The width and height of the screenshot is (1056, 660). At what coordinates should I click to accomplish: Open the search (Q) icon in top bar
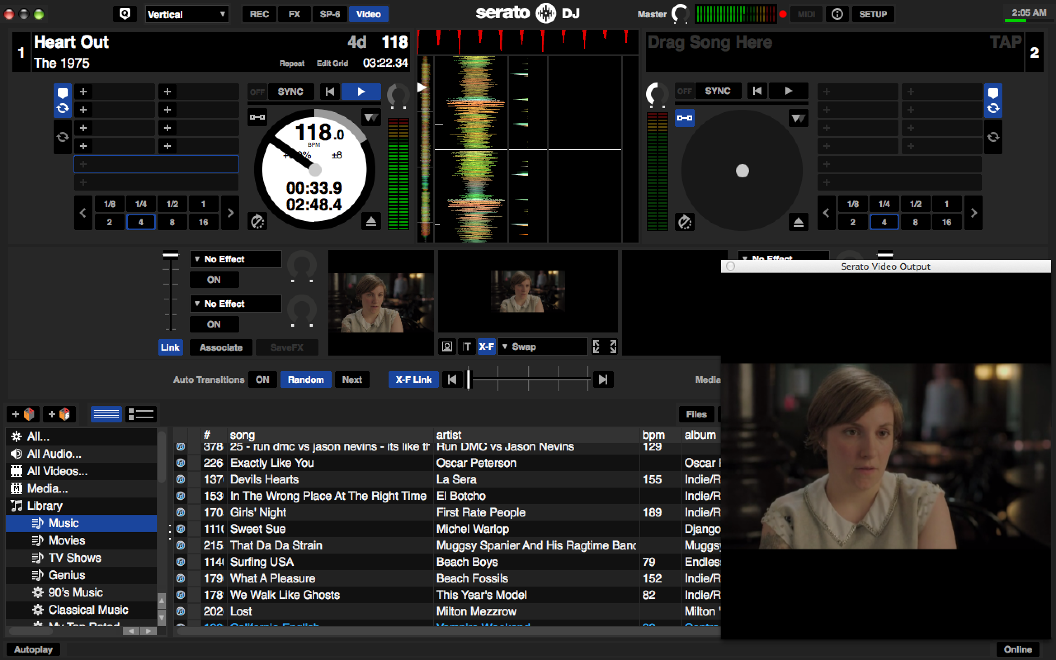125,14
